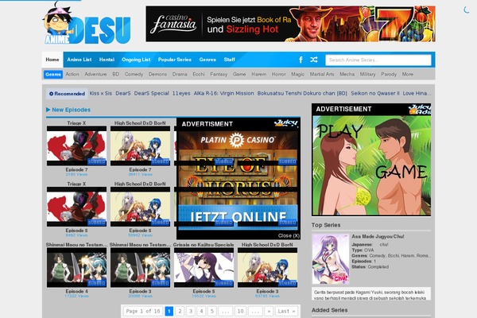Screen dimensions: 477x318
Task: Go to page 10 of episodes
Action: [x=240, y=311]
